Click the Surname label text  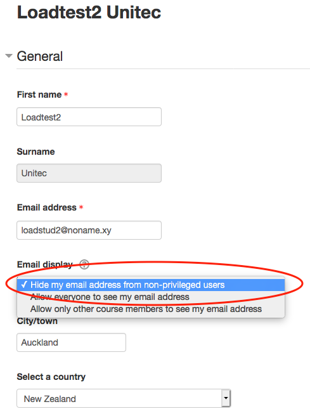coord(36,152)
